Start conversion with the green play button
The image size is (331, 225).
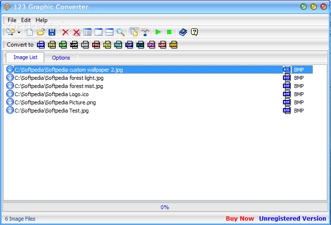pyautogui.click(x=159, y=32)
